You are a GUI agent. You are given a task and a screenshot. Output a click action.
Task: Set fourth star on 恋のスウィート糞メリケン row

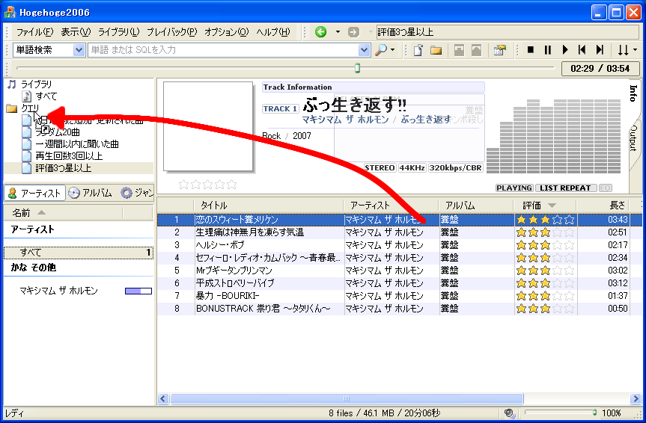pyautogui.click(x=557, y=220)
